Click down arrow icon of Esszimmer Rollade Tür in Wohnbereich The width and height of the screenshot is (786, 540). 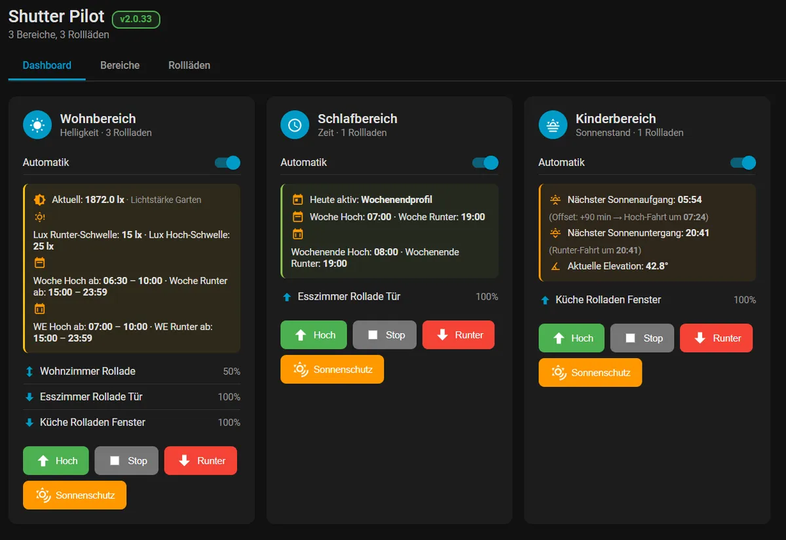pos(29,397)
